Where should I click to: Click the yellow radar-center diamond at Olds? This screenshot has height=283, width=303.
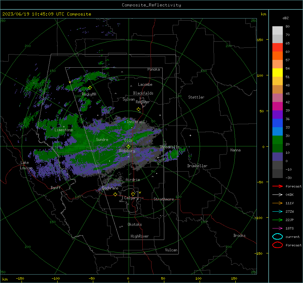[129, 147]
